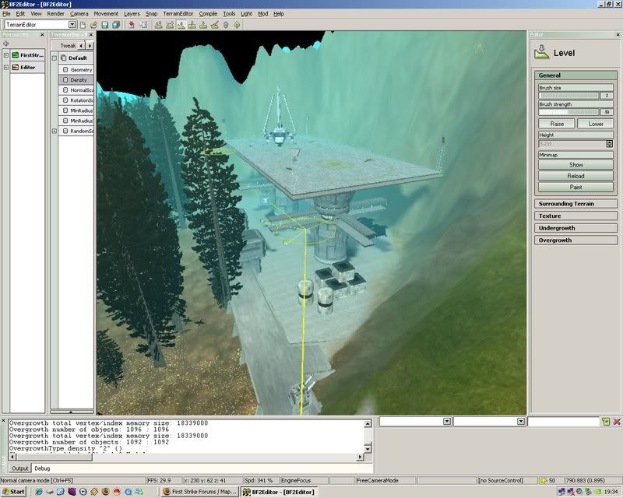Click the New file toolbar icon

tap(83, 25)
